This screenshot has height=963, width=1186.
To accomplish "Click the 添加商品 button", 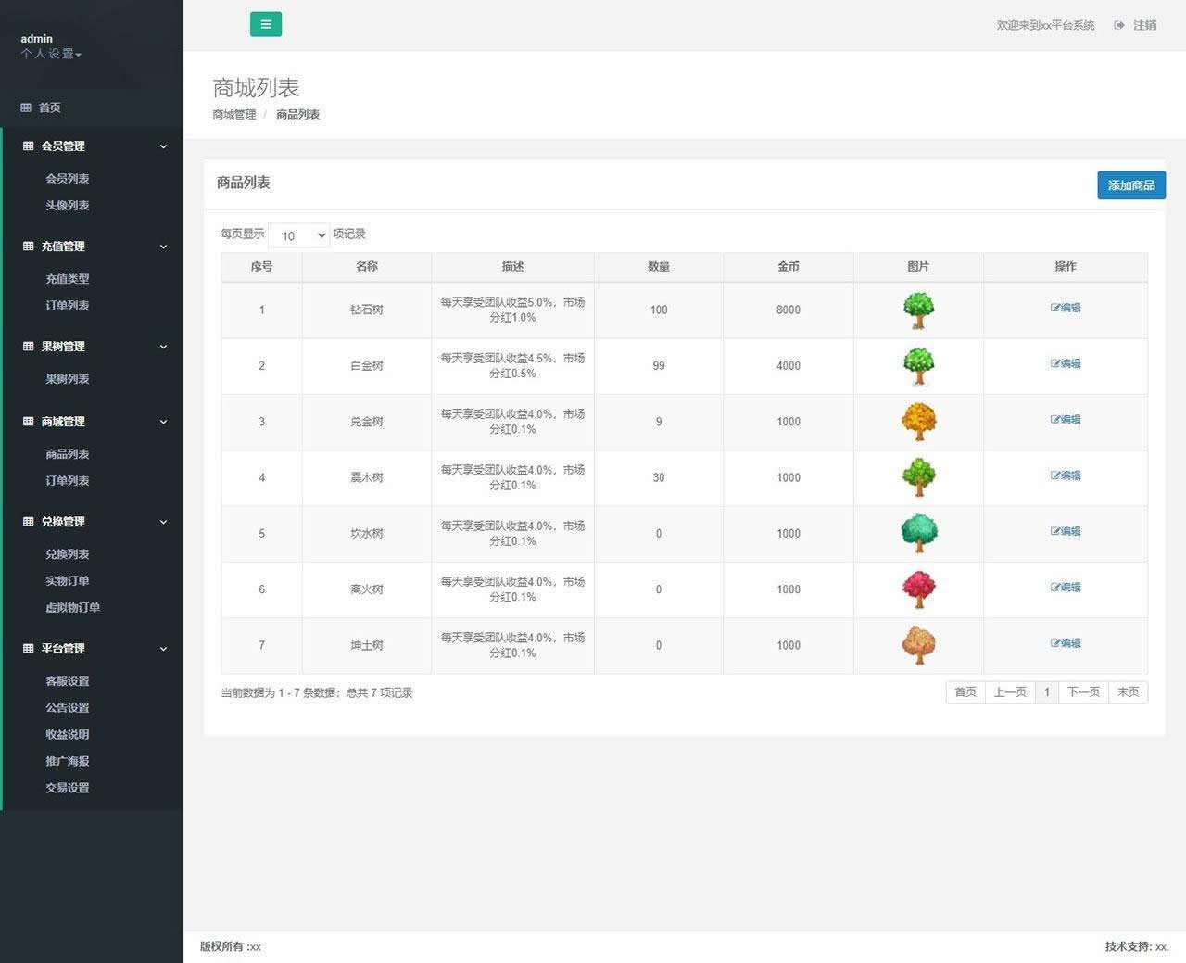I will coord(1130,185).
